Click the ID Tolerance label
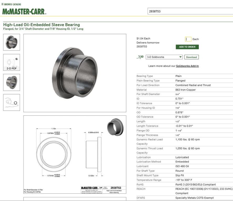Image resolution: width=233 pixels, height=201 pixels. coord(144,103)
